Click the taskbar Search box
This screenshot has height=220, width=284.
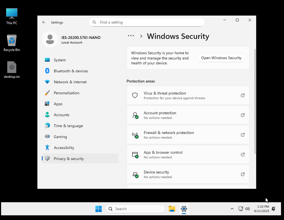(135, 209)
